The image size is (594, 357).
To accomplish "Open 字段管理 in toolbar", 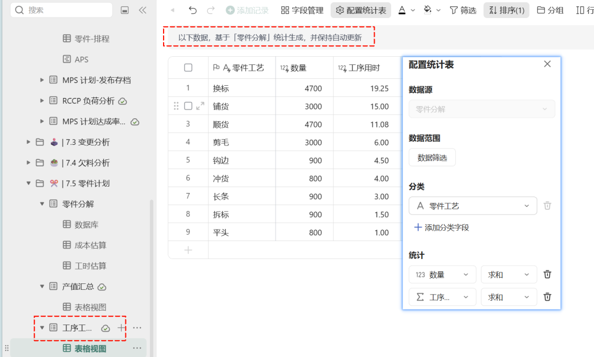I will click(x=302, y=10).
